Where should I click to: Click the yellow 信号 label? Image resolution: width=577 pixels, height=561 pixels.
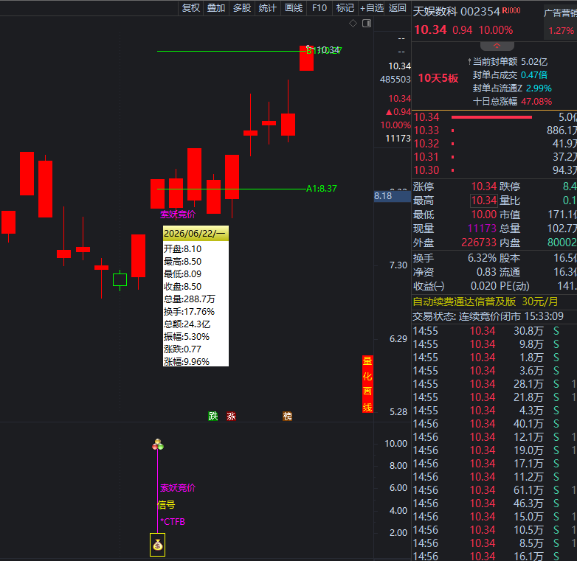click(x=166, y=505)
